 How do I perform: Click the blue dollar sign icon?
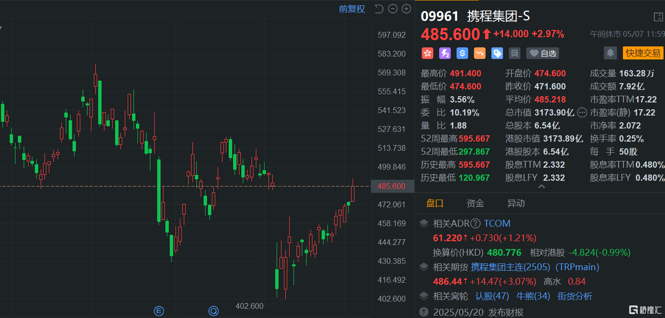pyautogui.click(x=462, y=53)
